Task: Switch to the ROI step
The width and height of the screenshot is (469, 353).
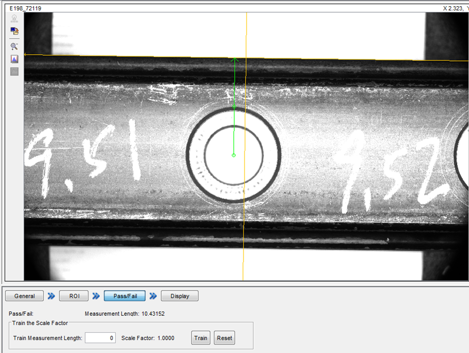Action: 74,296
